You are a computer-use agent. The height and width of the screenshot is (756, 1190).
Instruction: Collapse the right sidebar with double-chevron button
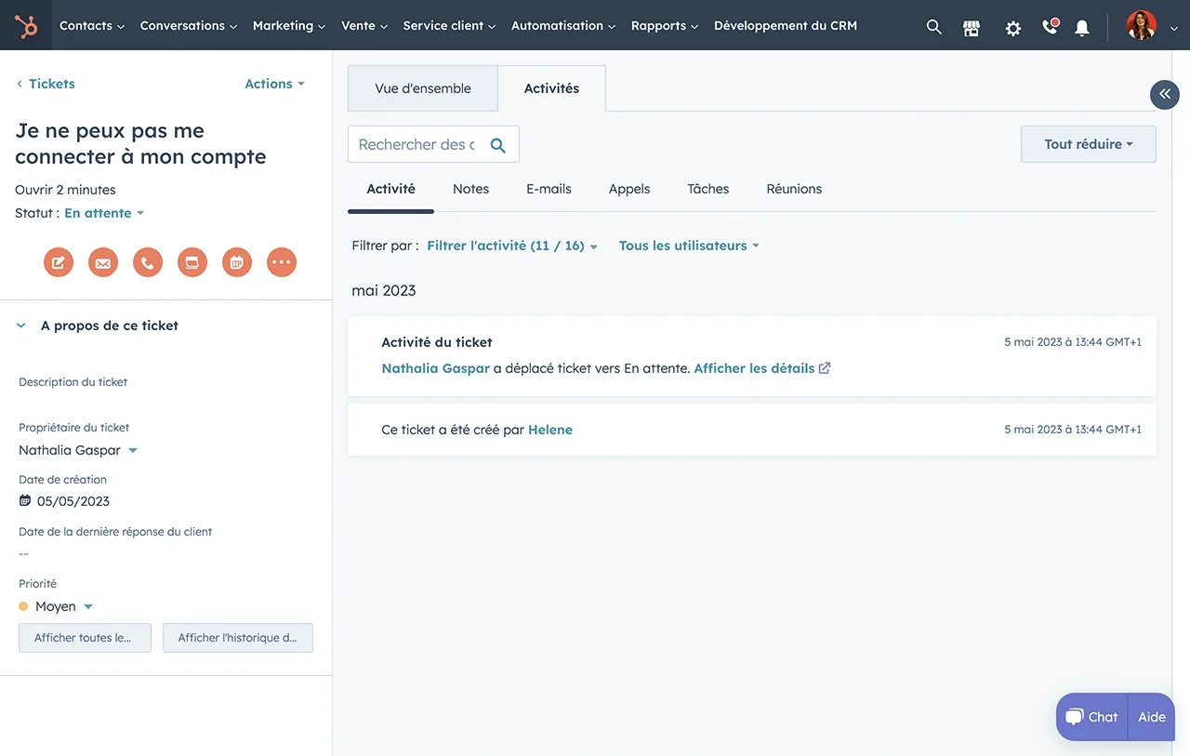click(x=1164, y=94)
